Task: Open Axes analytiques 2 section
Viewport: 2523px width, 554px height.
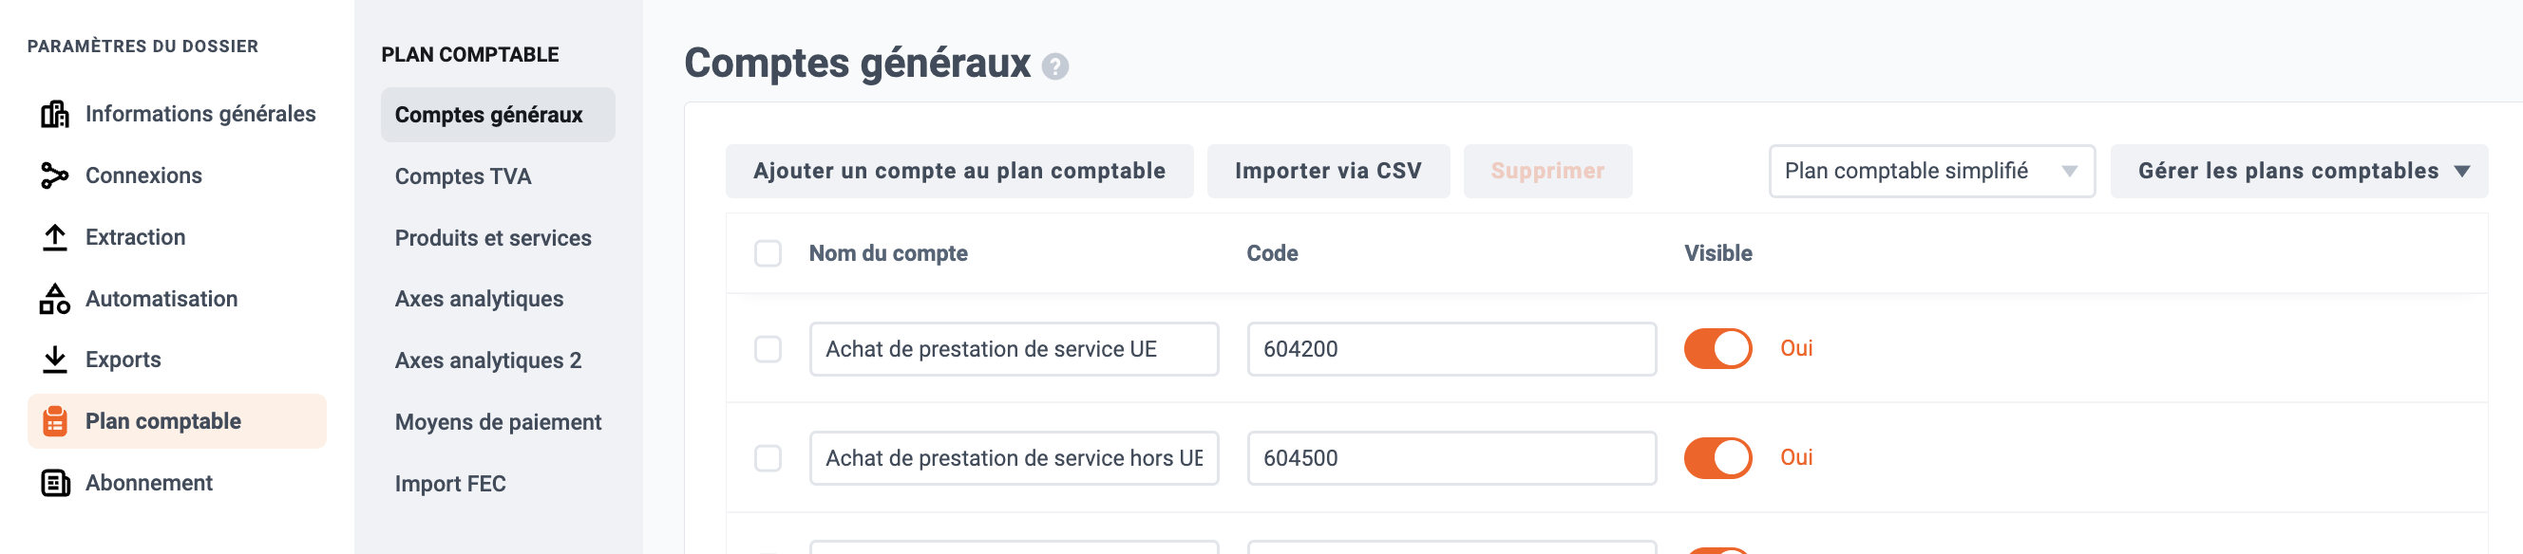Action: 487,360
